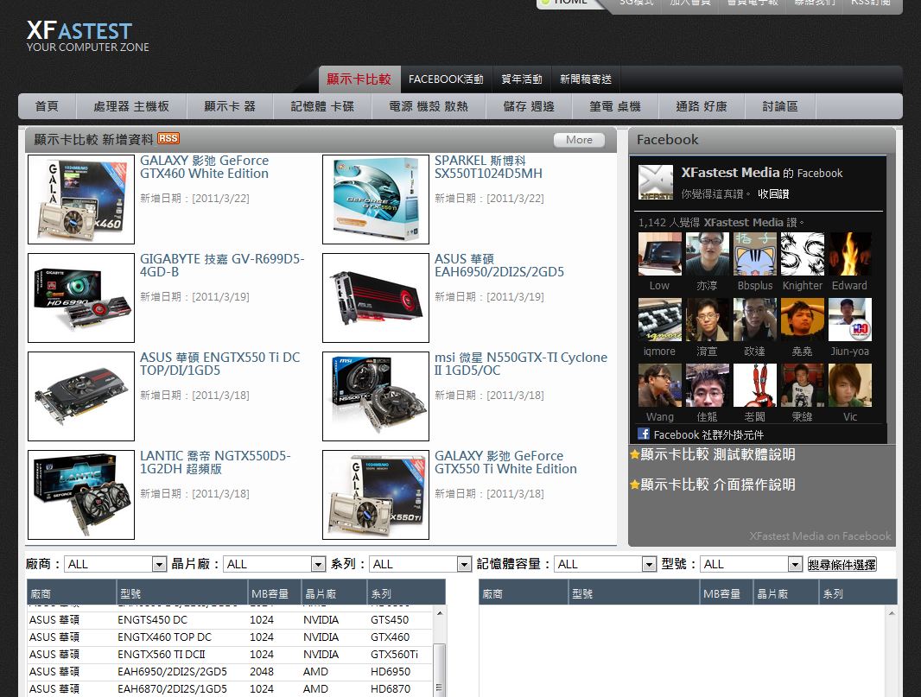Open ASUS EAH6950 graphics card image
The image size is (921, 697).
(x=376, y=298)
